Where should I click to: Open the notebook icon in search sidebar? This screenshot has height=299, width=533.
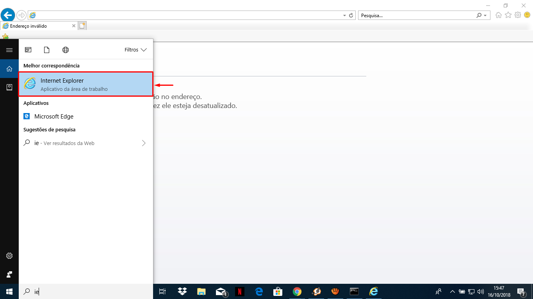pos(9,87)
